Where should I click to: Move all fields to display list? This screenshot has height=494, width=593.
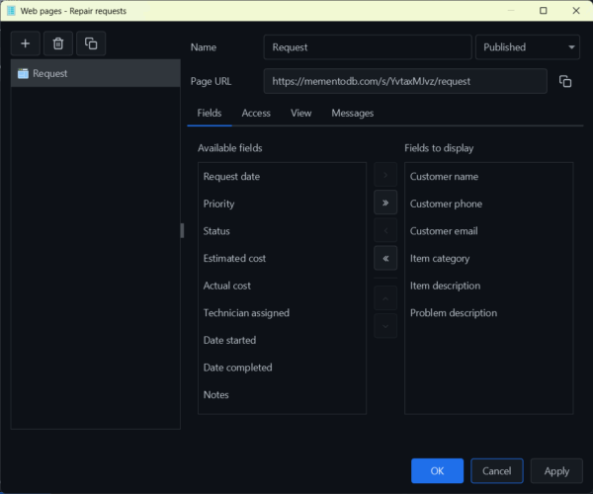[x=385, y=203]
